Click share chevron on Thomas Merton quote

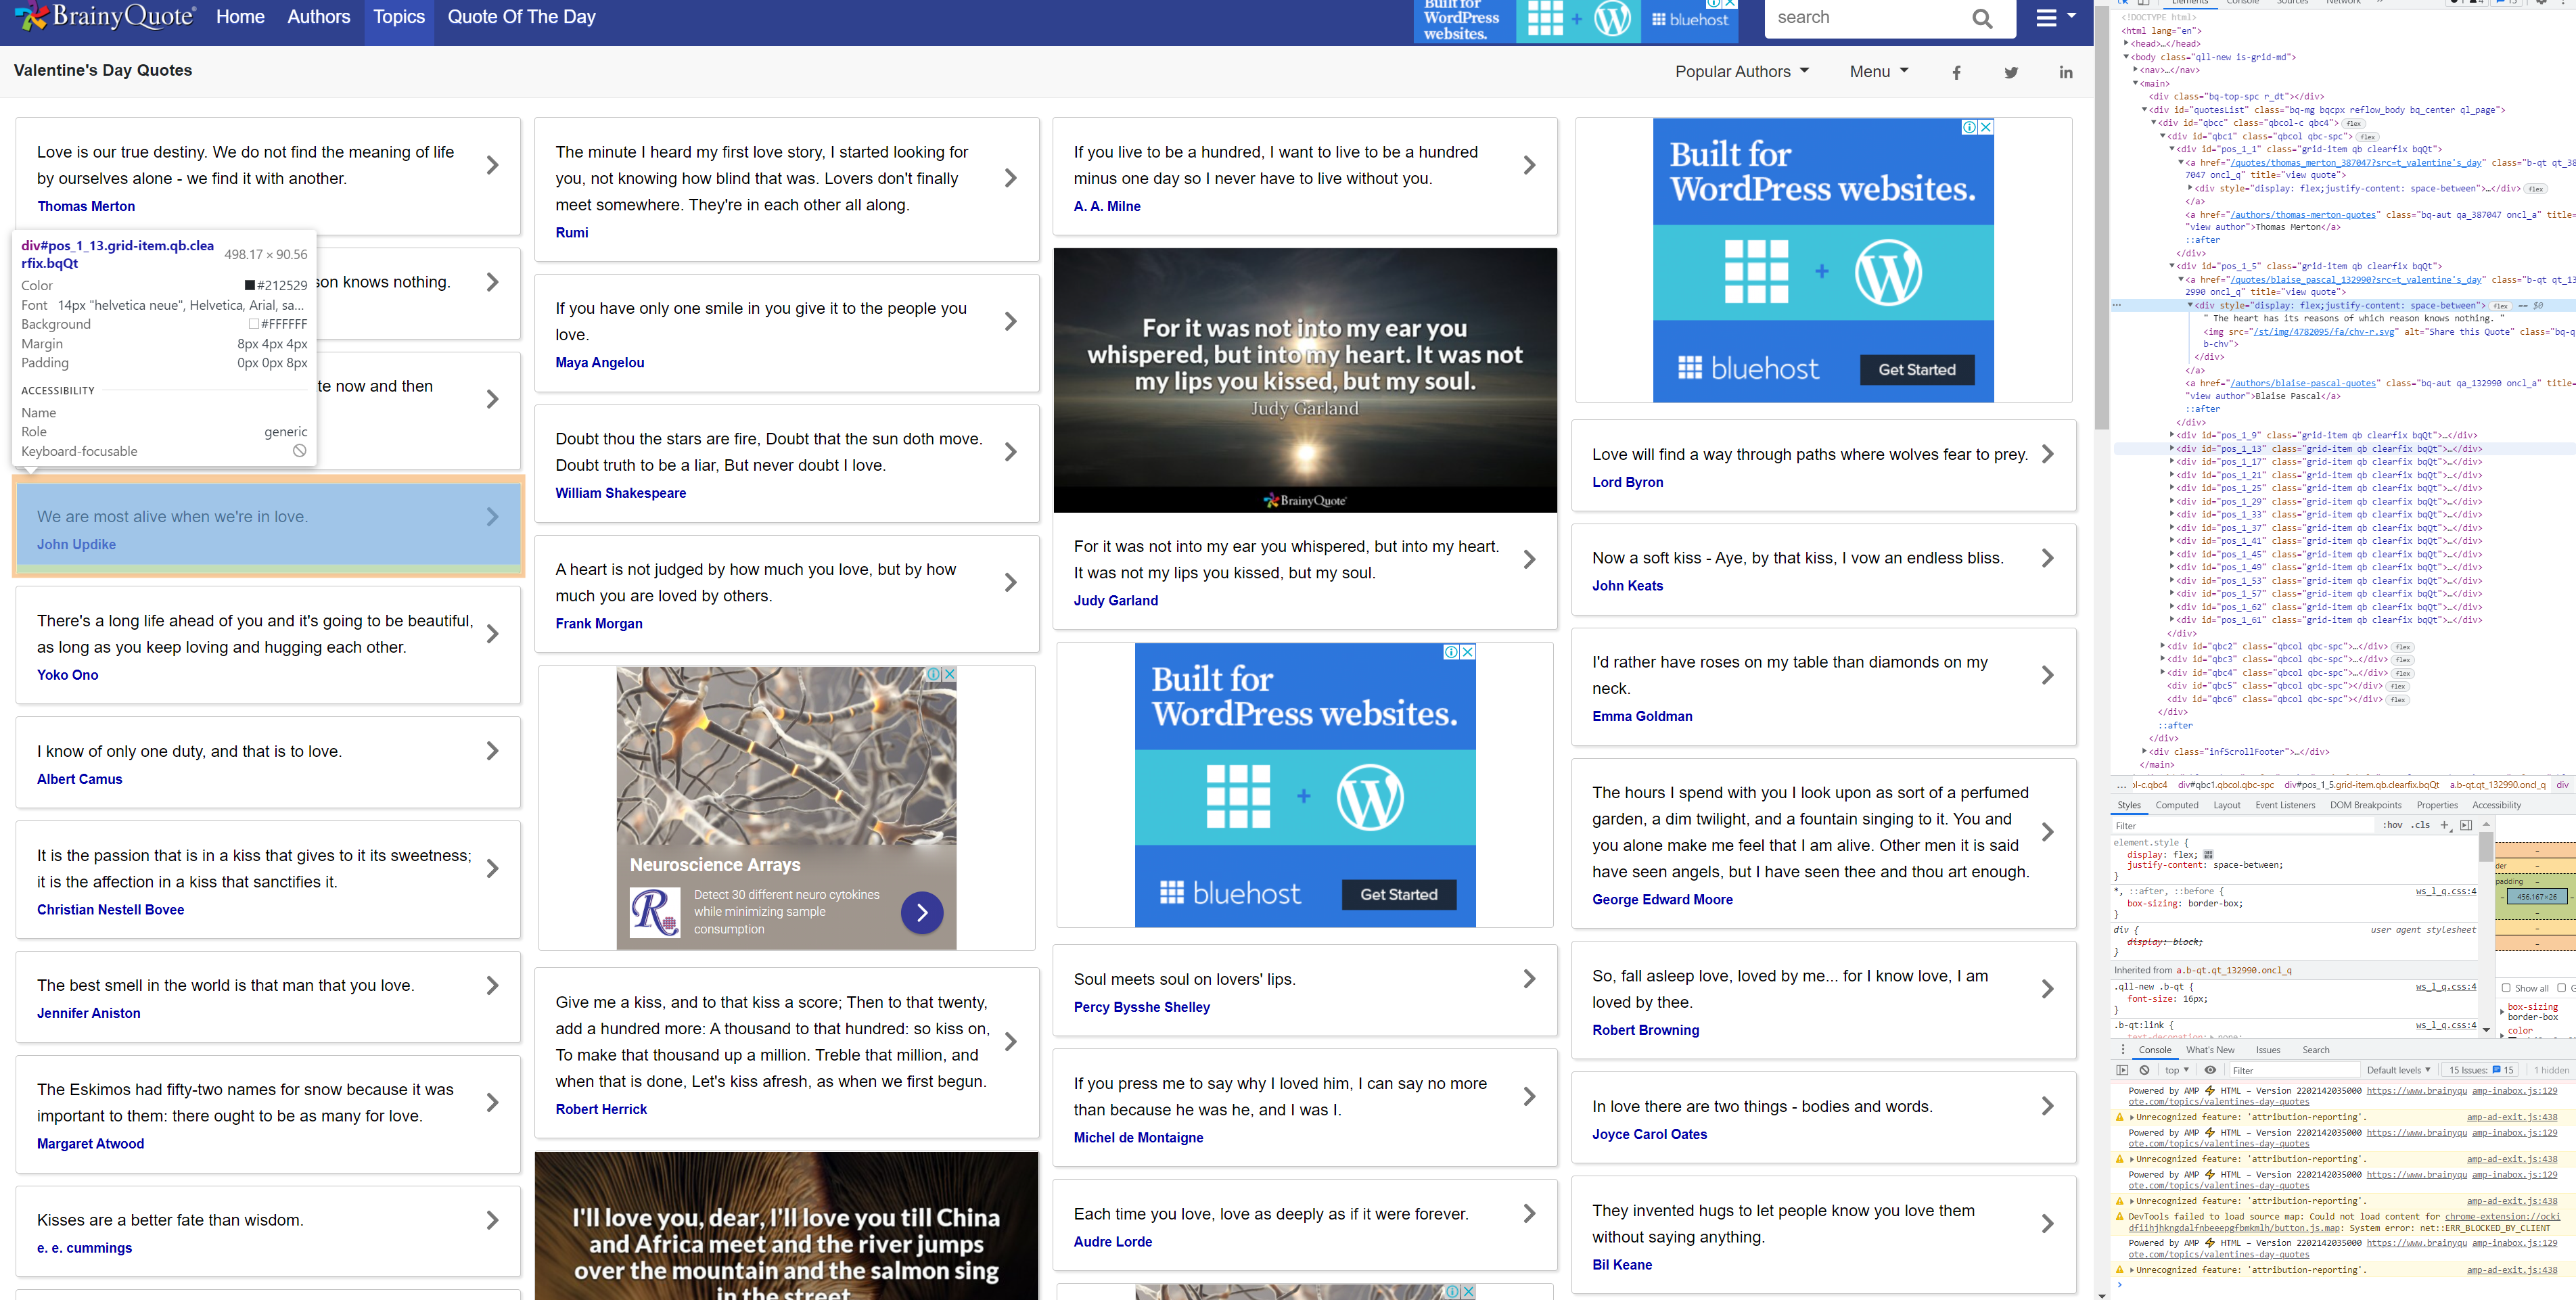click(x=492, y=165)
